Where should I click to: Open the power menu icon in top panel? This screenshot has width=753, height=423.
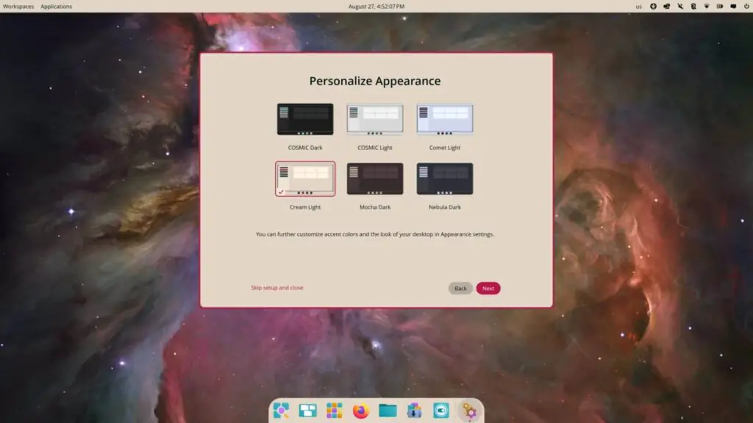click(x=746, y=7)
